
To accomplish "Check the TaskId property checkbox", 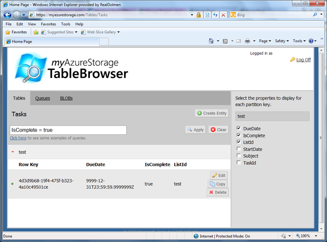I will point(239,162).
